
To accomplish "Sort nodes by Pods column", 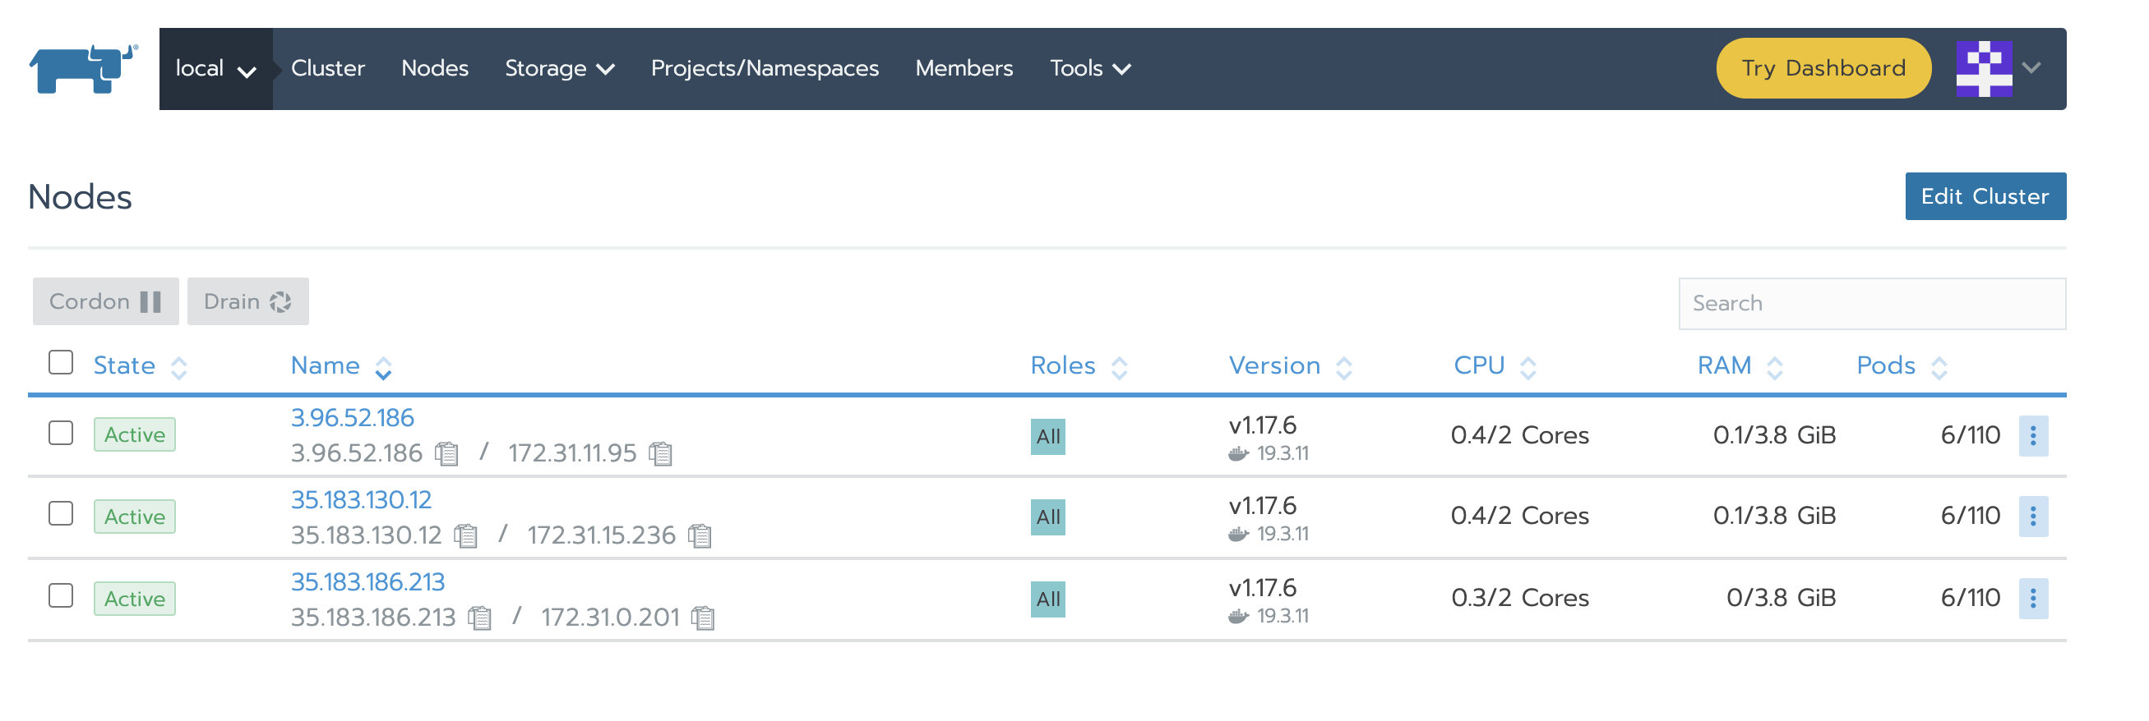I will (1902, 366).
